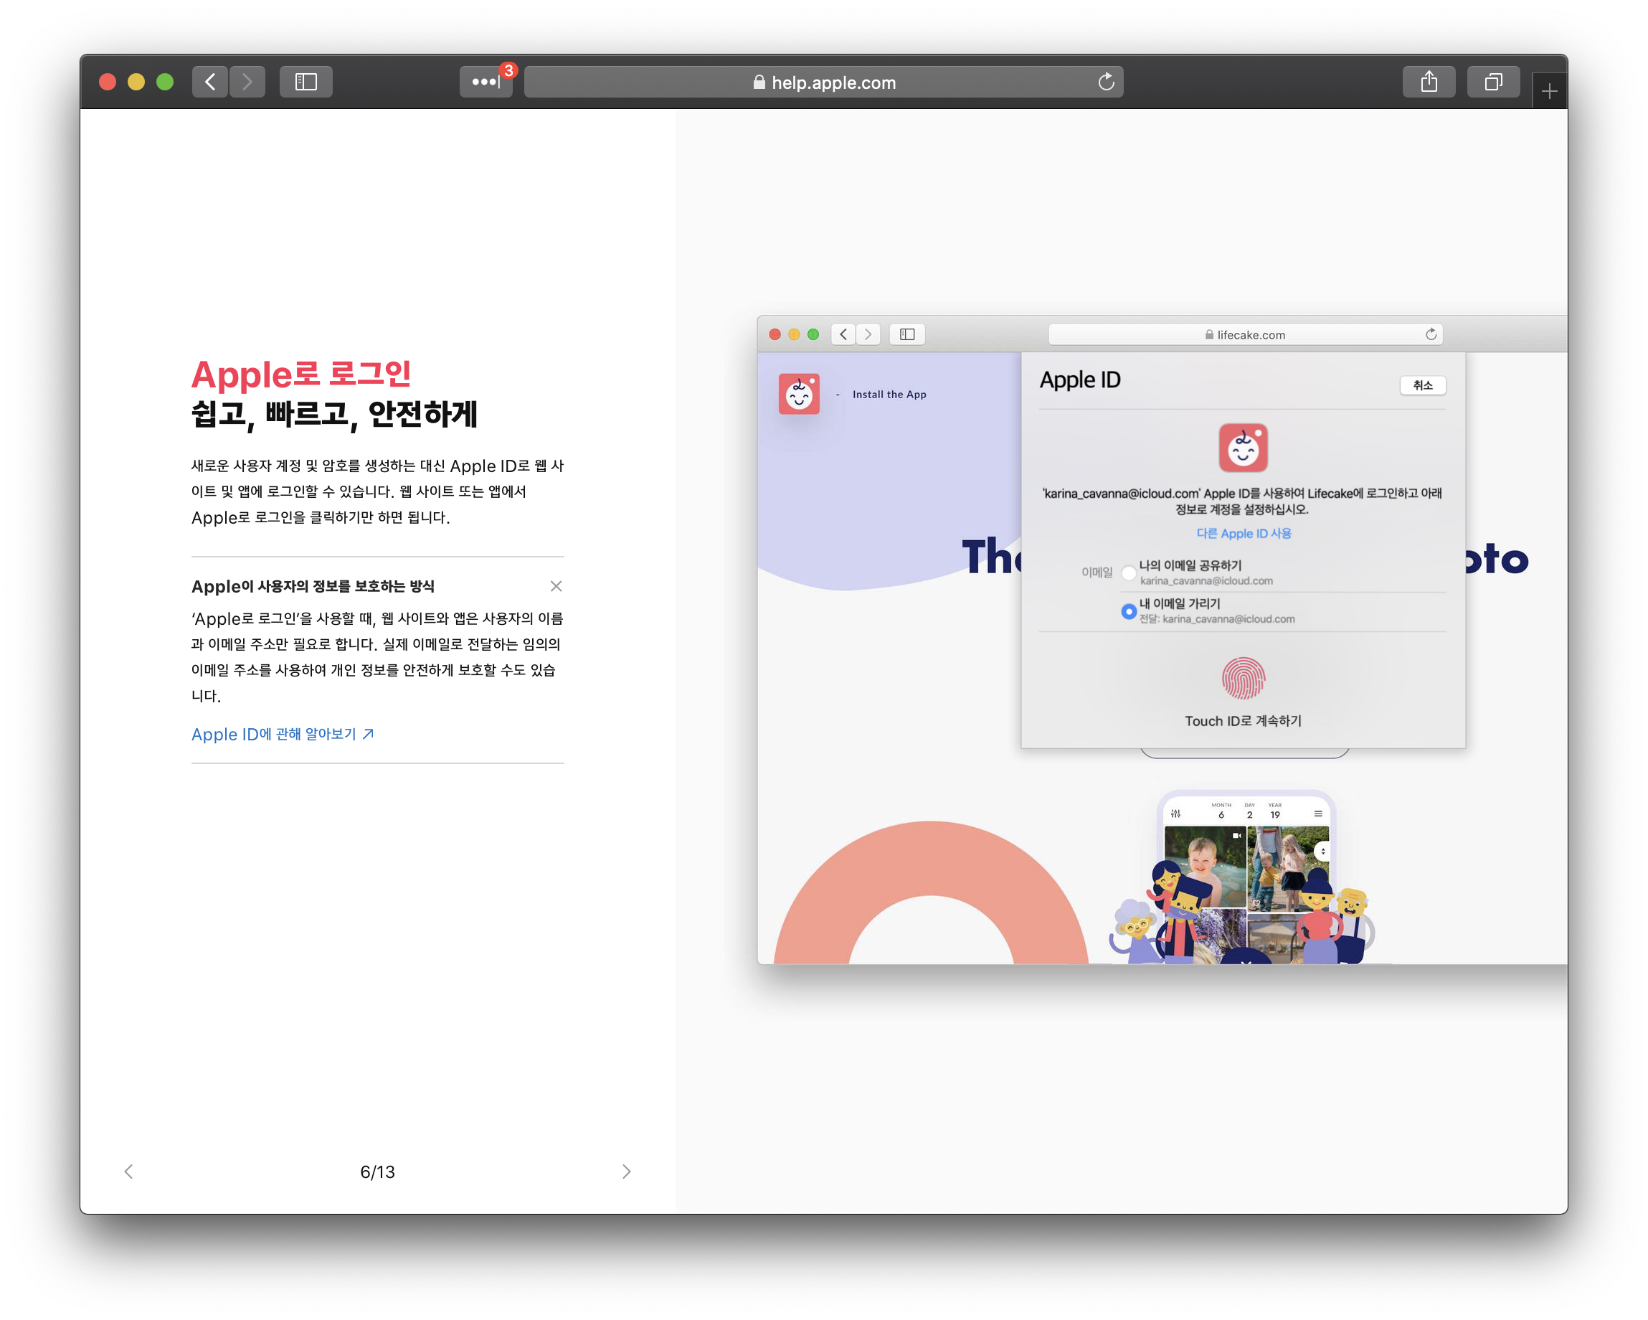Screen dimensions: 1648x1320
Task: Click Lifecake logo on lifecake page
Action: pyautogui.click(x=800, y=394)
